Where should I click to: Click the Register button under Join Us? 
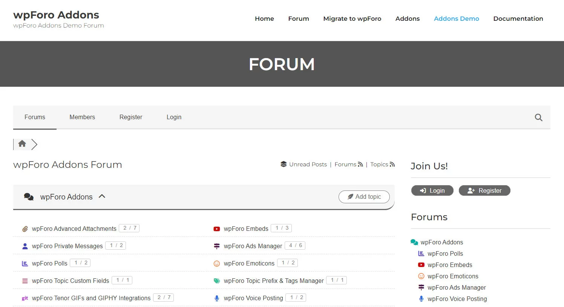[x=484, y=190]
